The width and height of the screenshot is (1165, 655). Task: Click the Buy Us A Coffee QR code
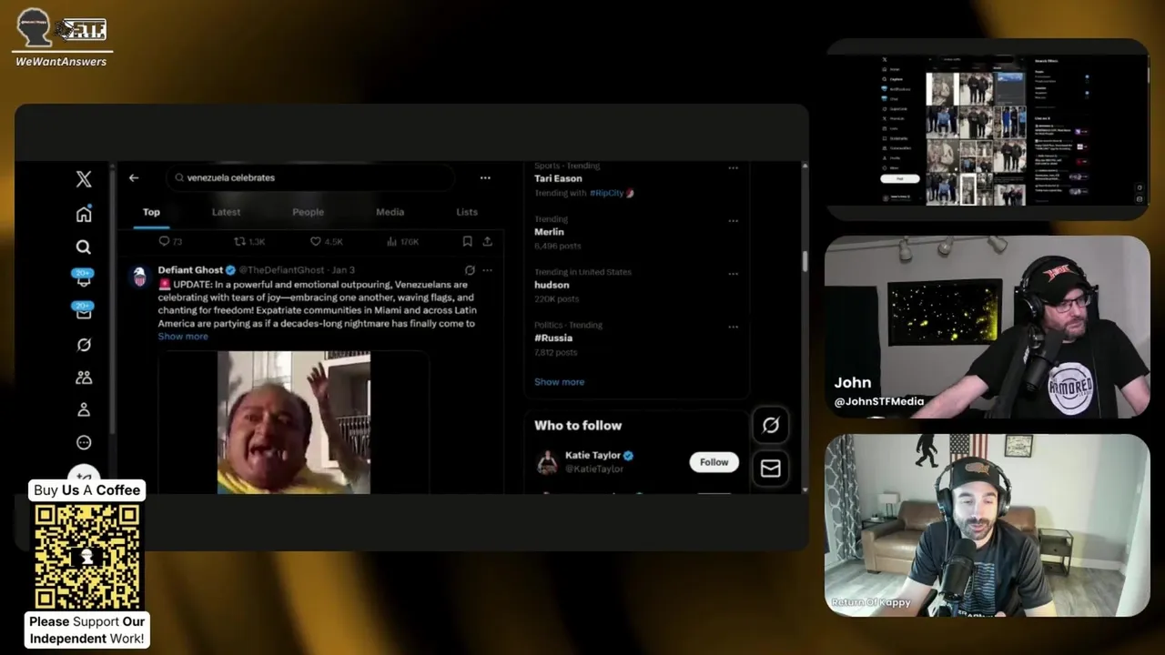[87, 558]
